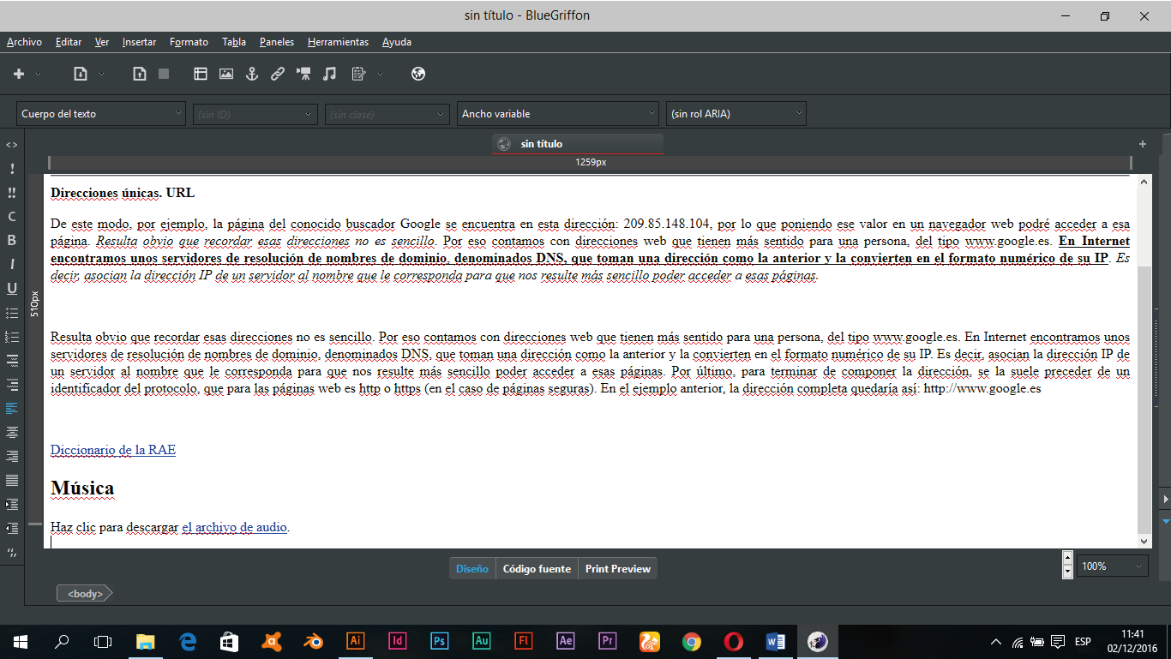The image size is (1171, 659).
Task: Click the Print Preview button
Action: click(617, 569)
